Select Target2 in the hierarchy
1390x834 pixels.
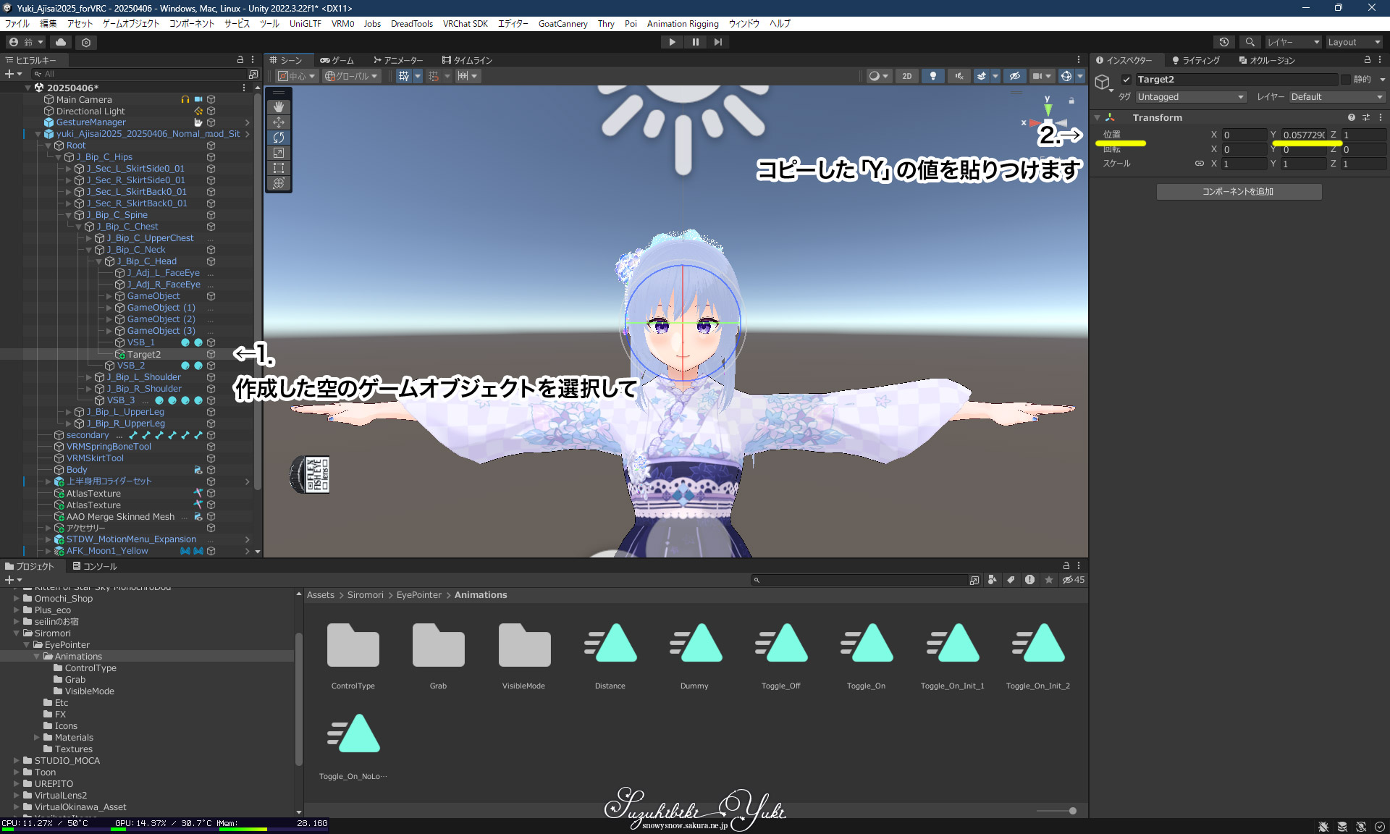click(144, 354)
